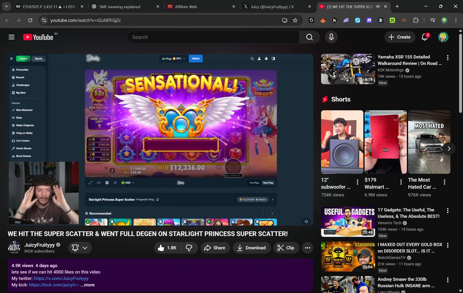The height and width of the screenshot is (293, 463).
Task: Open the account avatar menu
Action: 443,37
